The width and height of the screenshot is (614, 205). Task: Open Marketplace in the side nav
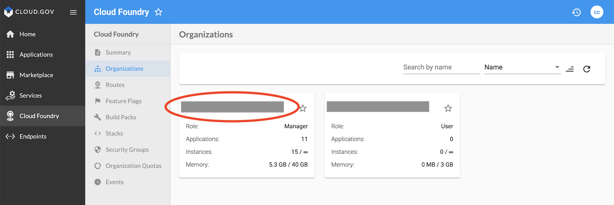tap(43, 75)
